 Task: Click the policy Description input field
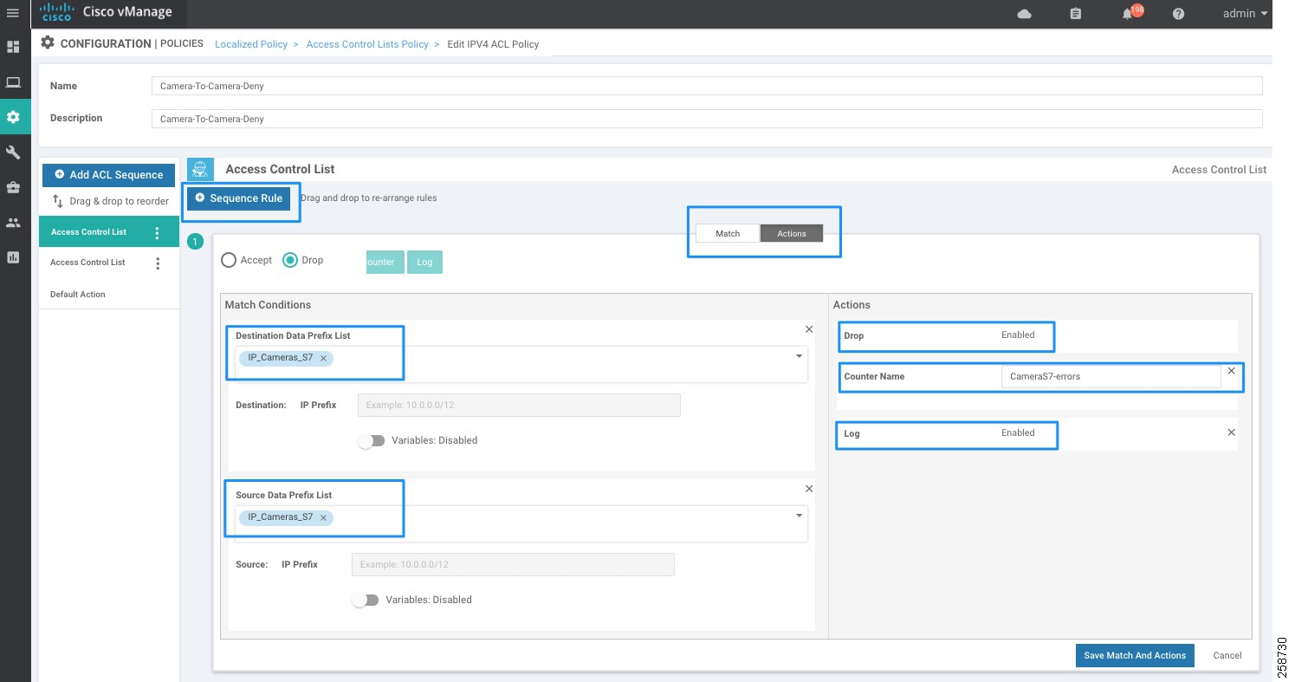[x=707, y=119]
